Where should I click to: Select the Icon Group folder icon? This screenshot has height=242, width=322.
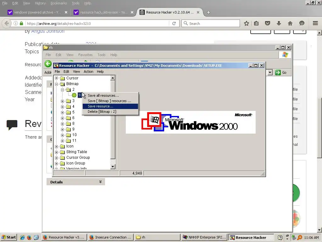pos(63,164)
